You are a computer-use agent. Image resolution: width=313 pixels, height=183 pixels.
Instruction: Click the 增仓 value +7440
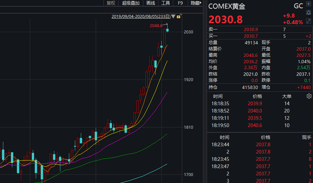[304, 87]
